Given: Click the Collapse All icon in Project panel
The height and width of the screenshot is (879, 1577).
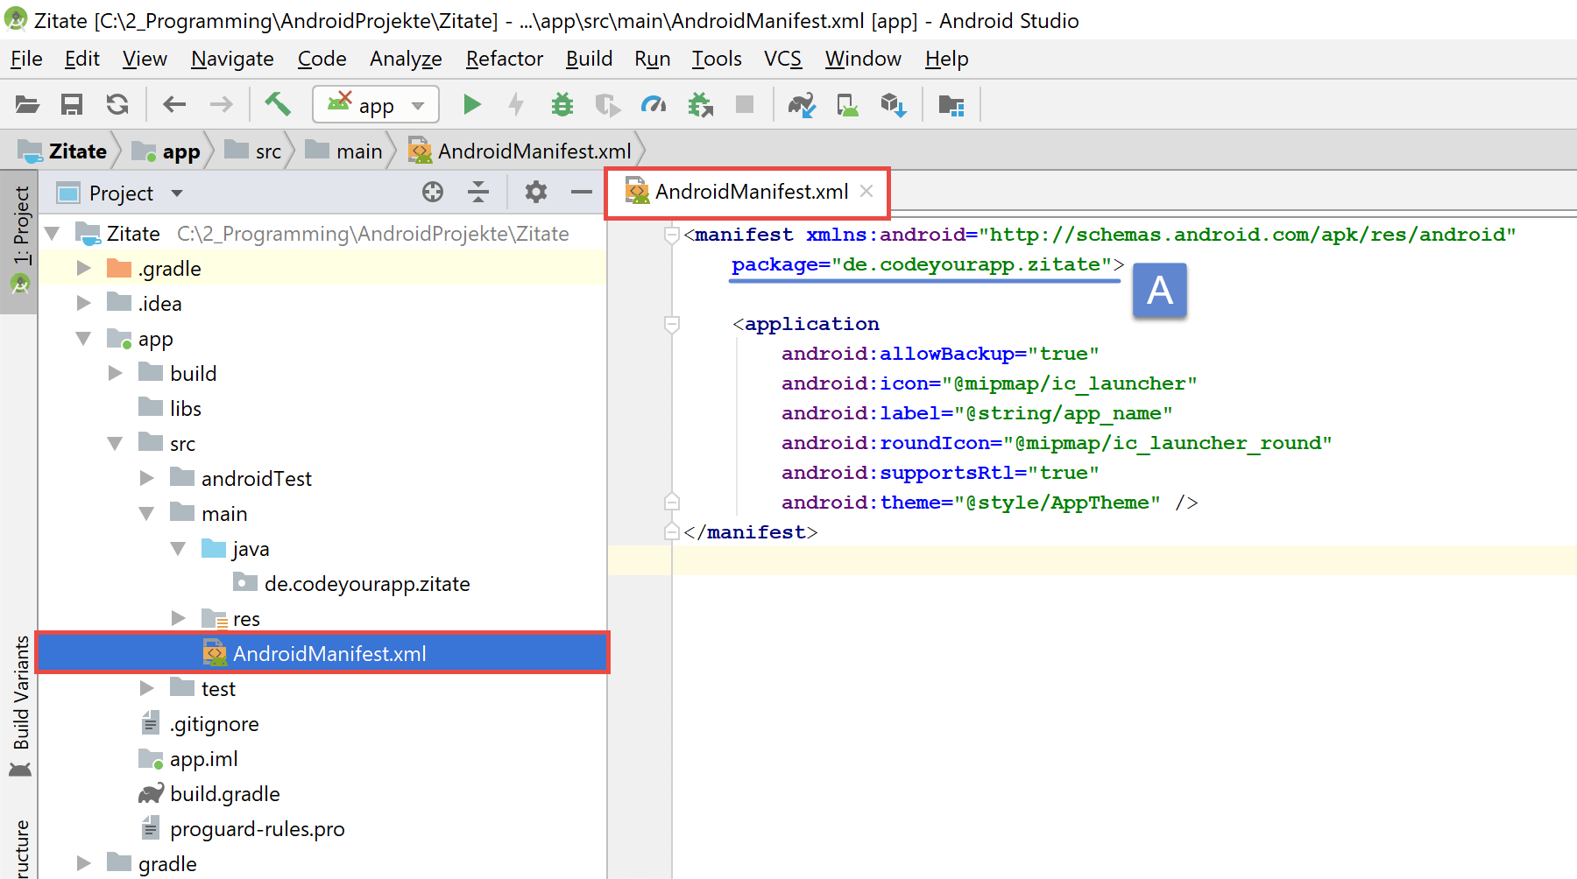Looking at the screenshot, I should [x=478, y=192].
